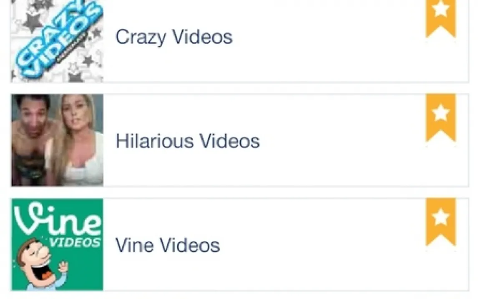Click the Hilarious Videos title text
478x299 pixels.
point(187,141)
